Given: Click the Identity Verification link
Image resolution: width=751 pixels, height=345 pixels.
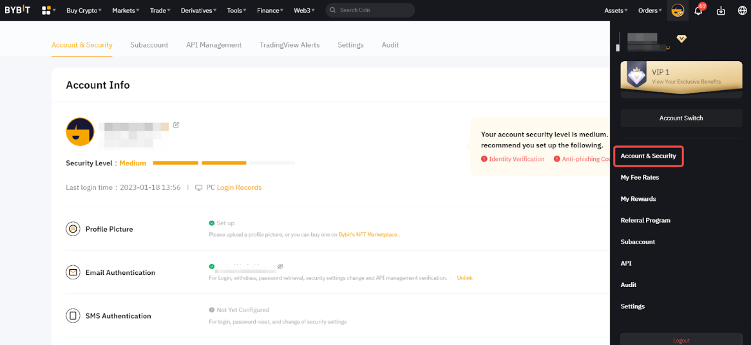Looking at the screenshot, I should click(517, 159).
